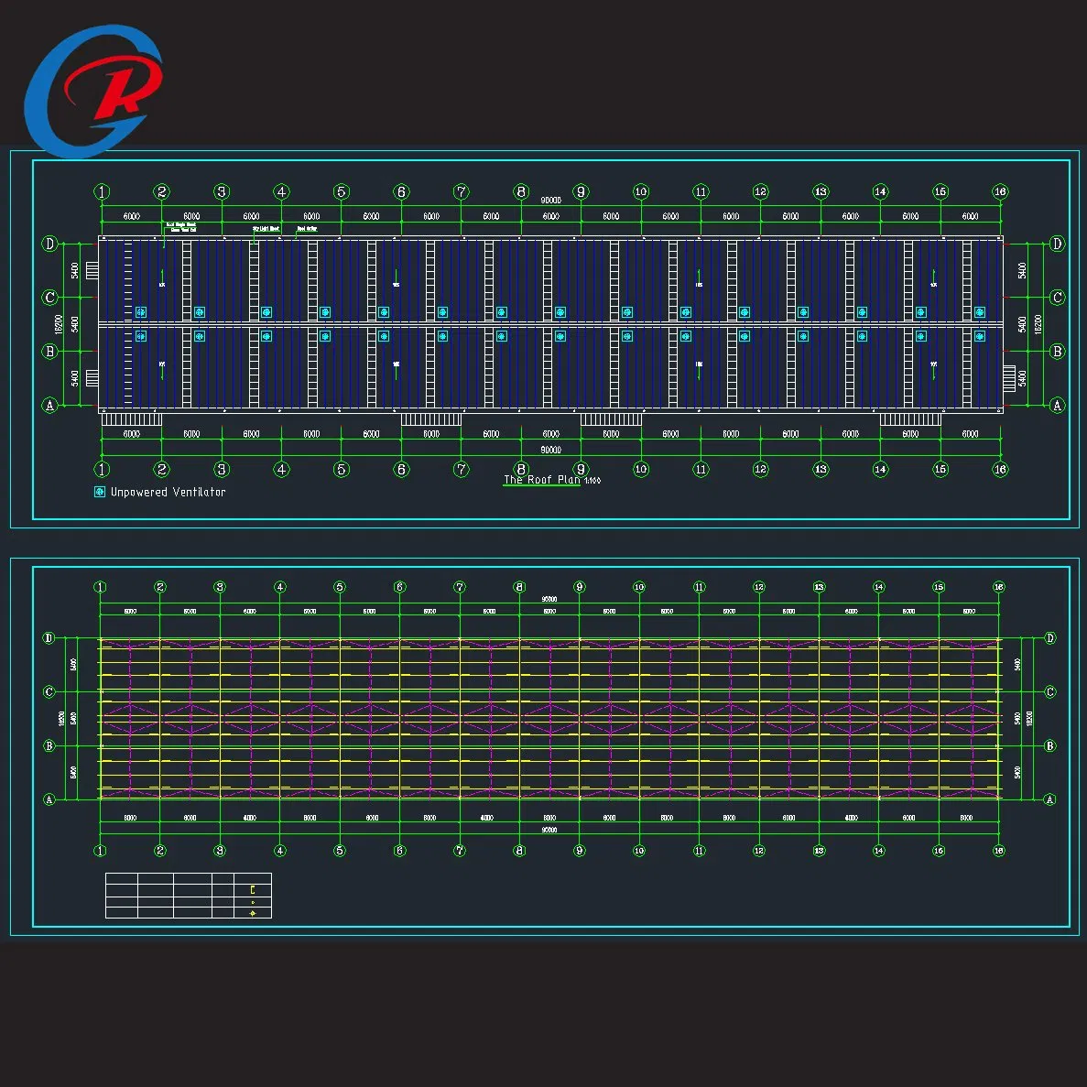
Task: Select the yellow C symbol in legend table
Action: [253, 889]
